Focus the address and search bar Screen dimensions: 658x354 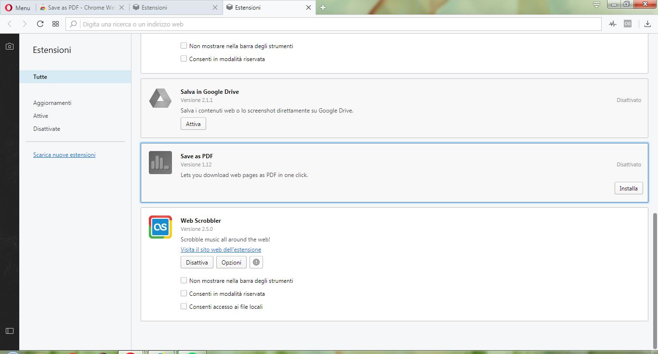tap(333, 24)
